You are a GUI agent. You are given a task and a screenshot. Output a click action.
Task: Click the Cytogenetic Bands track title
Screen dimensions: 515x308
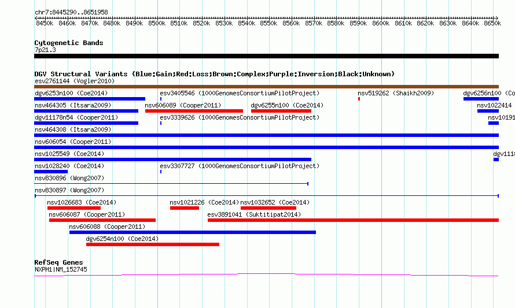coord(69,43)
